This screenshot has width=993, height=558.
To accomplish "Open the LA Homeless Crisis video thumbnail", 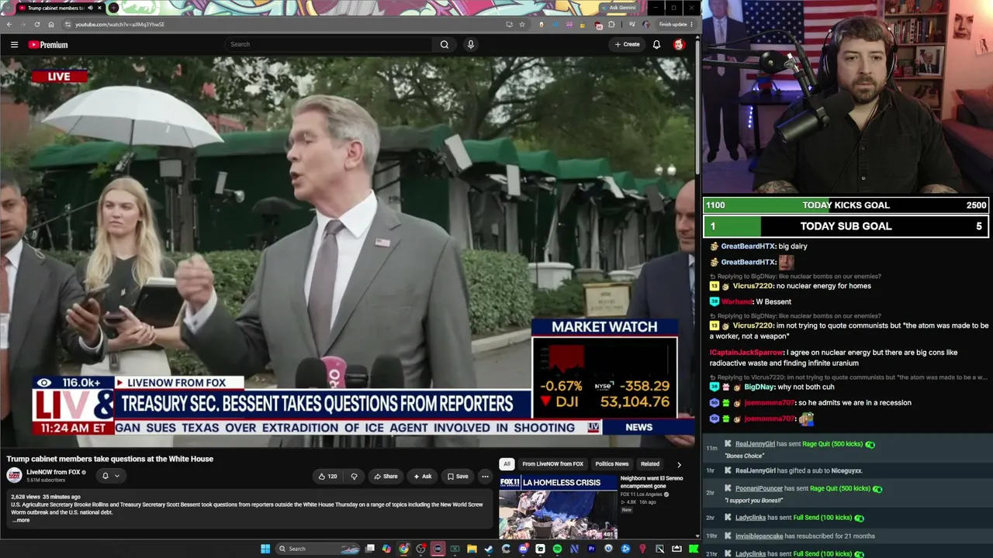I will coord(558,507).
